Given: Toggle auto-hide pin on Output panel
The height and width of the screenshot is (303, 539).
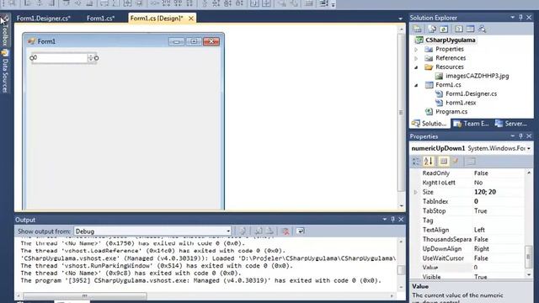Looking at the screenshot, I should [x=393, y=219].
